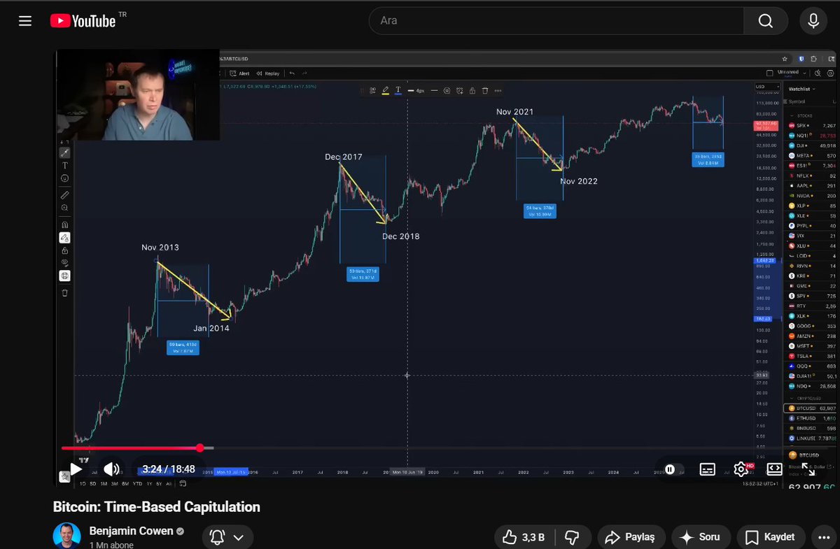The width and height of the screenshot is (840, 549).
Task: Click the Nov 2013 chart label
Action: (160, 248)
